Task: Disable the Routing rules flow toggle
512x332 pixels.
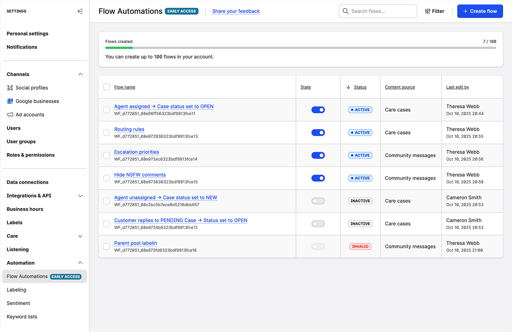Action: tap(318, 133)
